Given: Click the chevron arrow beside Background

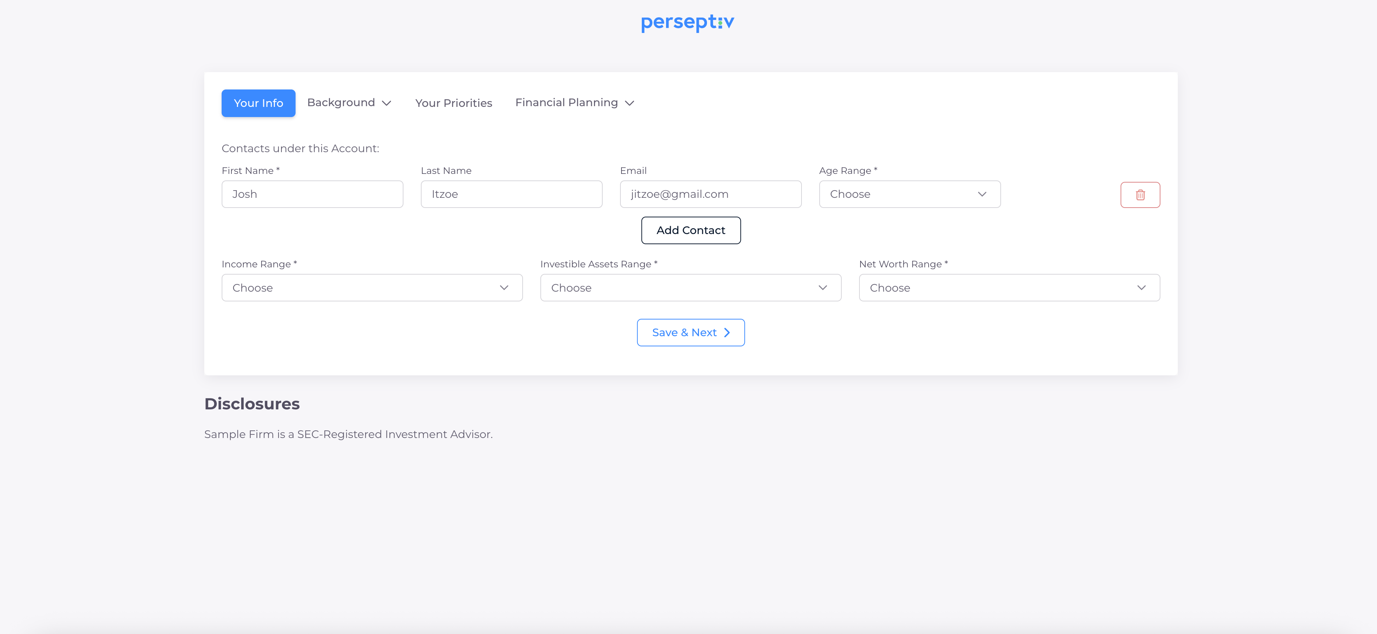Looking at the screenshot, I should tap(386, 103).
